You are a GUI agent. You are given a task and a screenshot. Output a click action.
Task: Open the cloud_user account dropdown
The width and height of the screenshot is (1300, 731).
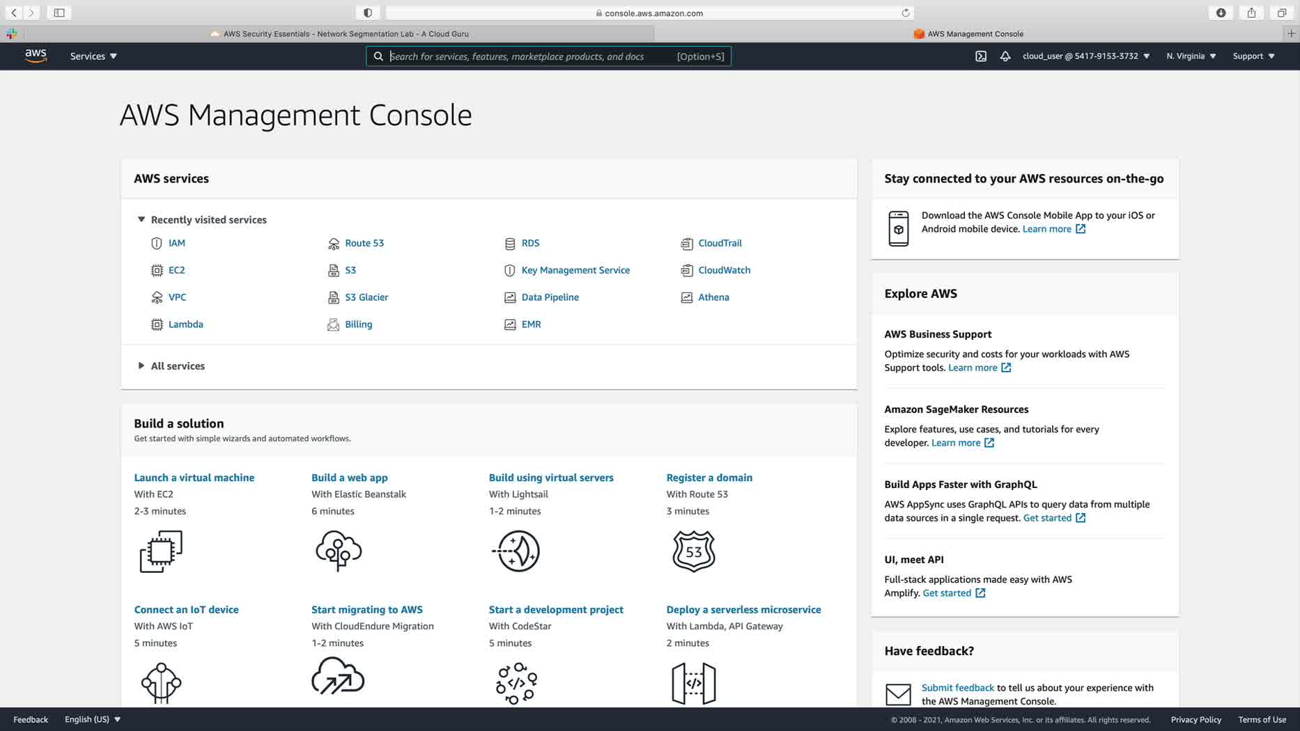point(1086,56)
